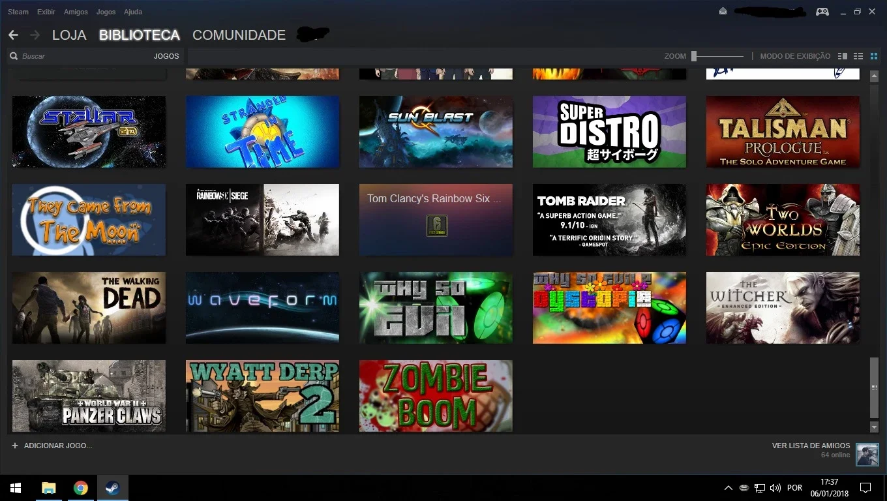Viewport: 887px width, 501px height.
Task: Open VER LISTA DE AMIGOS
Action: (x=811, y=446)
